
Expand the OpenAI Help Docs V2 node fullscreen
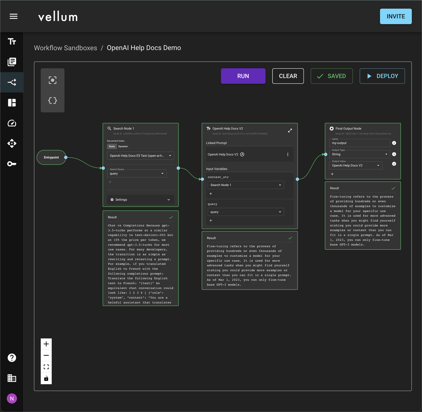pos(290,130)
